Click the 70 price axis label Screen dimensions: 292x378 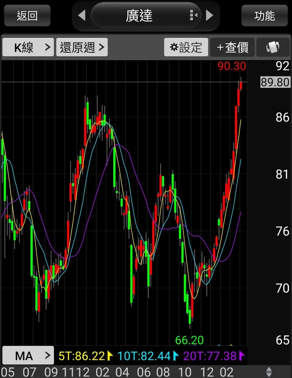click(x=283, y=288)
